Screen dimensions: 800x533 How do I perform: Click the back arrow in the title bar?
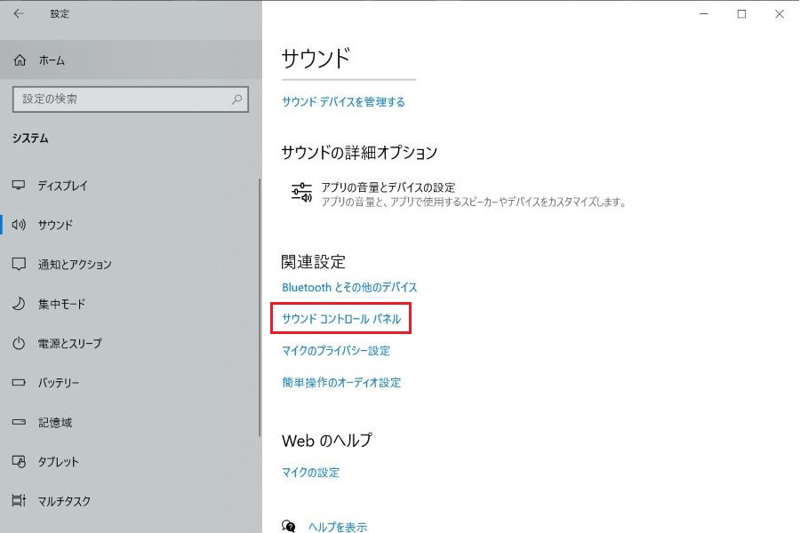coord(19,14)
